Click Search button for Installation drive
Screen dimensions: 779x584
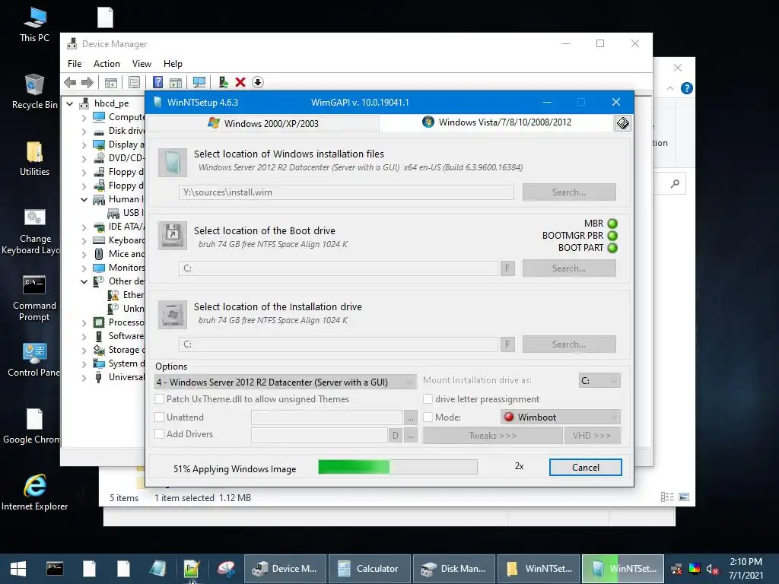click(x=569, y=344)
